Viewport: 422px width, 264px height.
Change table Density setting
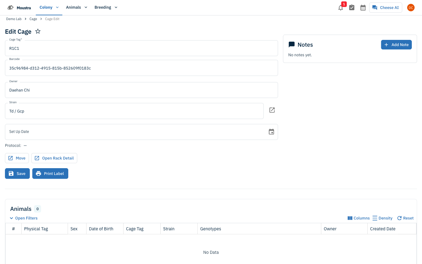point(382,218)
